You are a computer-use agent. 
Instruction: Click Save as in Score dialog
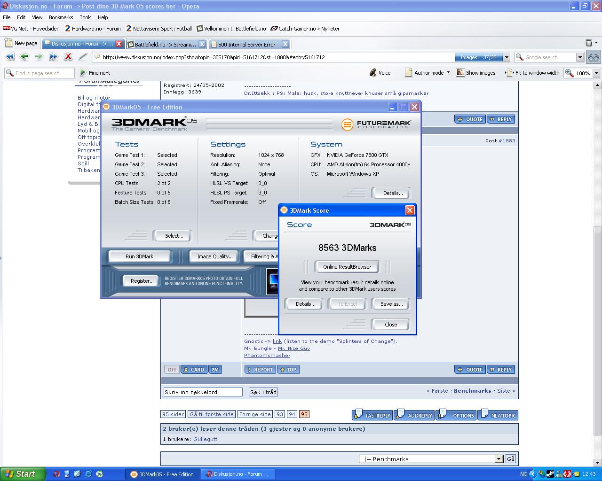(x=391, y=304)
